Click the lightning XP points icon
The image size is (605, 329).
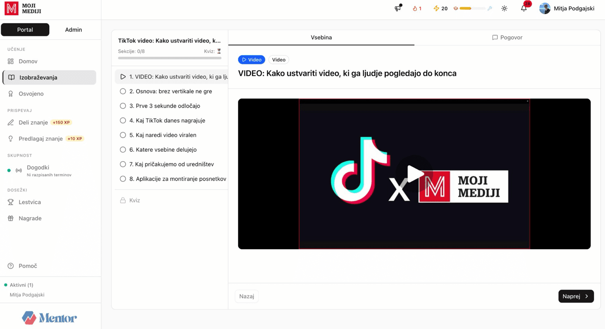[436, 9]
